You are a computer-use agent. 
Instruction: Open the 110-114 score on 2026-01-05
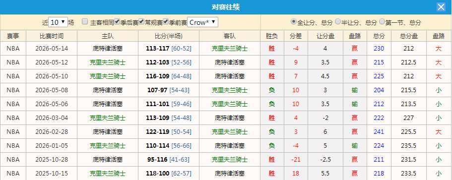(x=158, y=146)
